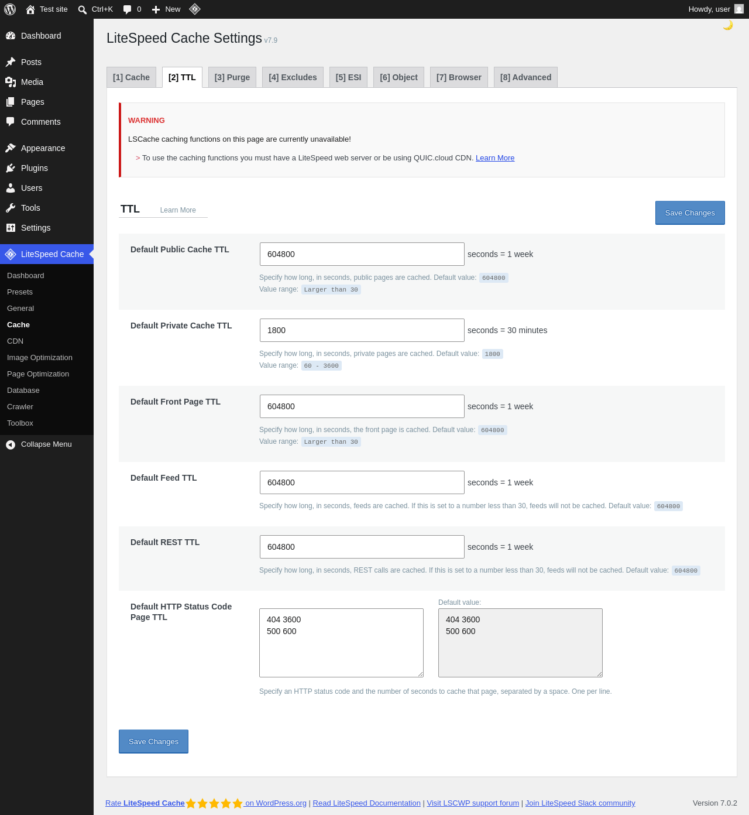Open the Ctrl+K search icon
The width and height of the screenshot is (749, 815).
[83, 9]
